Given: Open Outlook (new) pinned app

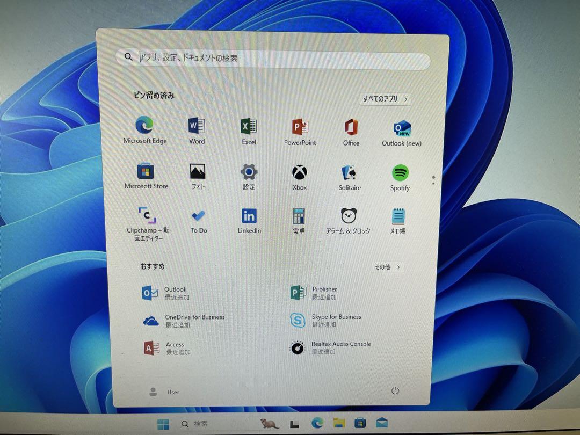Looking at the screenshot, I should point(402,133).
